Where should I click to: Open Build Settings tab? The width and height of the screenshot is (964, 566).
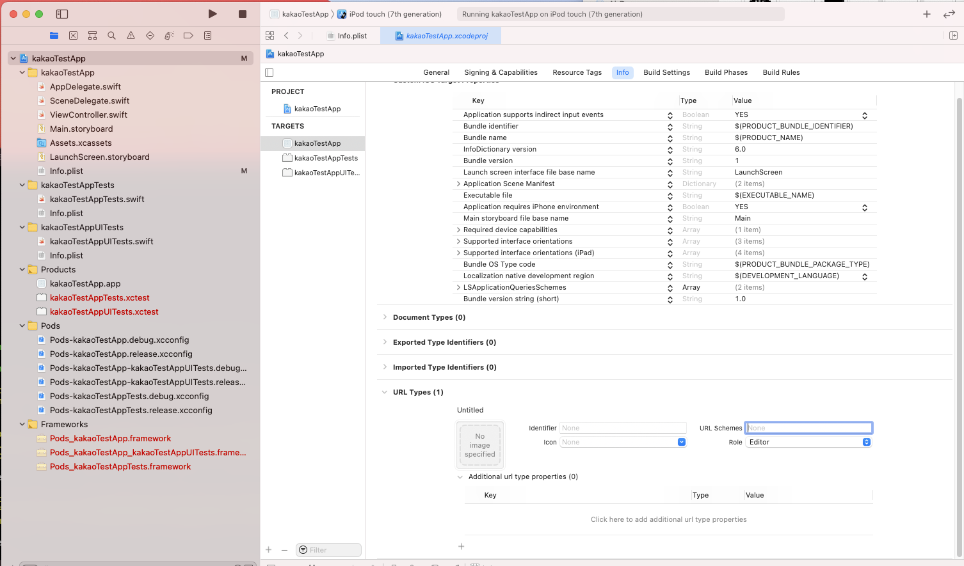pyautogui.click(x=667, y=72)
